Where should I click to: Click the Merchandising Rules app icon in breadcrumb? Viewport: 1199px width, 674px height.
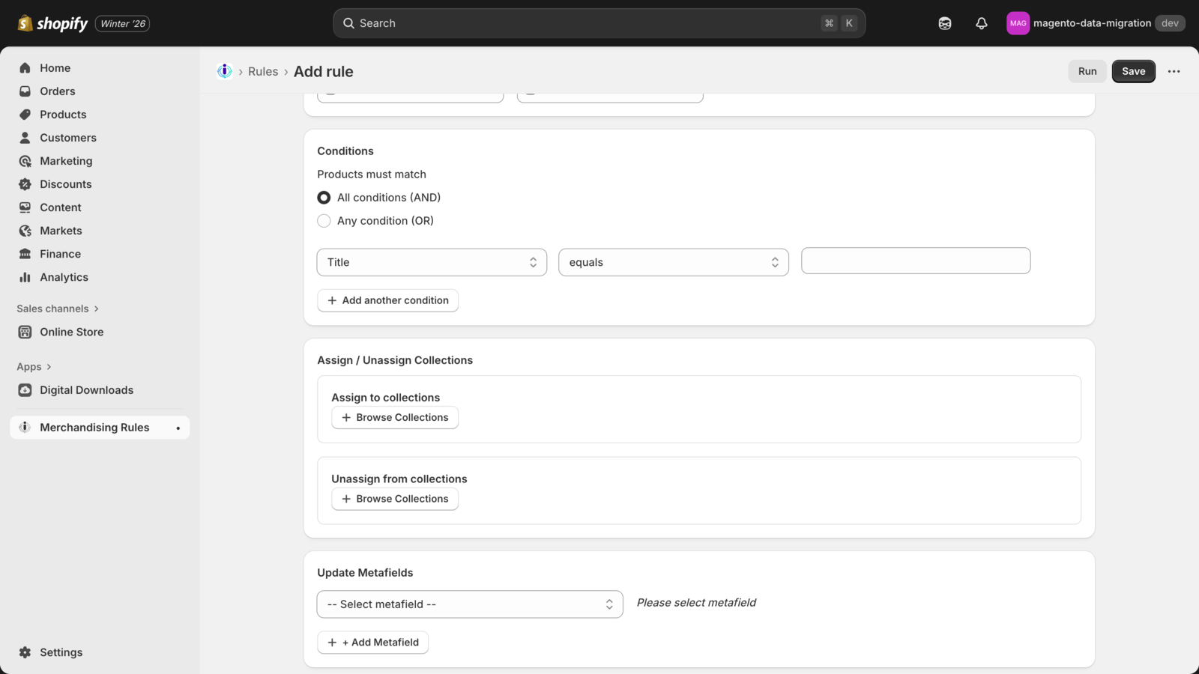pyautogui.click(x=224, y=71)
